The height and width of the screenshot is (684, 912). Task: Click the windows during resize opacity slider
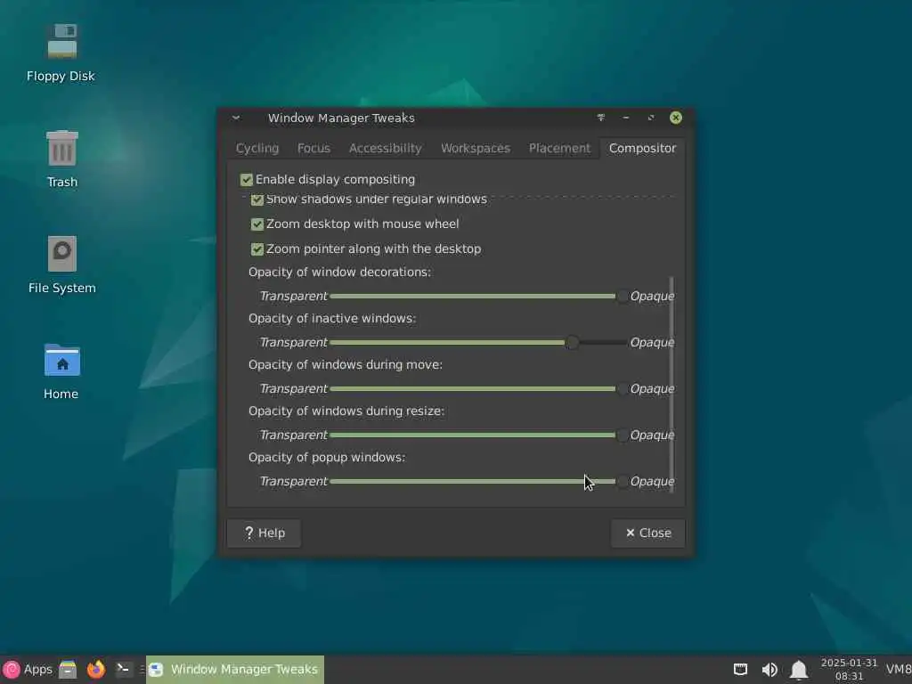coord(478,435)
